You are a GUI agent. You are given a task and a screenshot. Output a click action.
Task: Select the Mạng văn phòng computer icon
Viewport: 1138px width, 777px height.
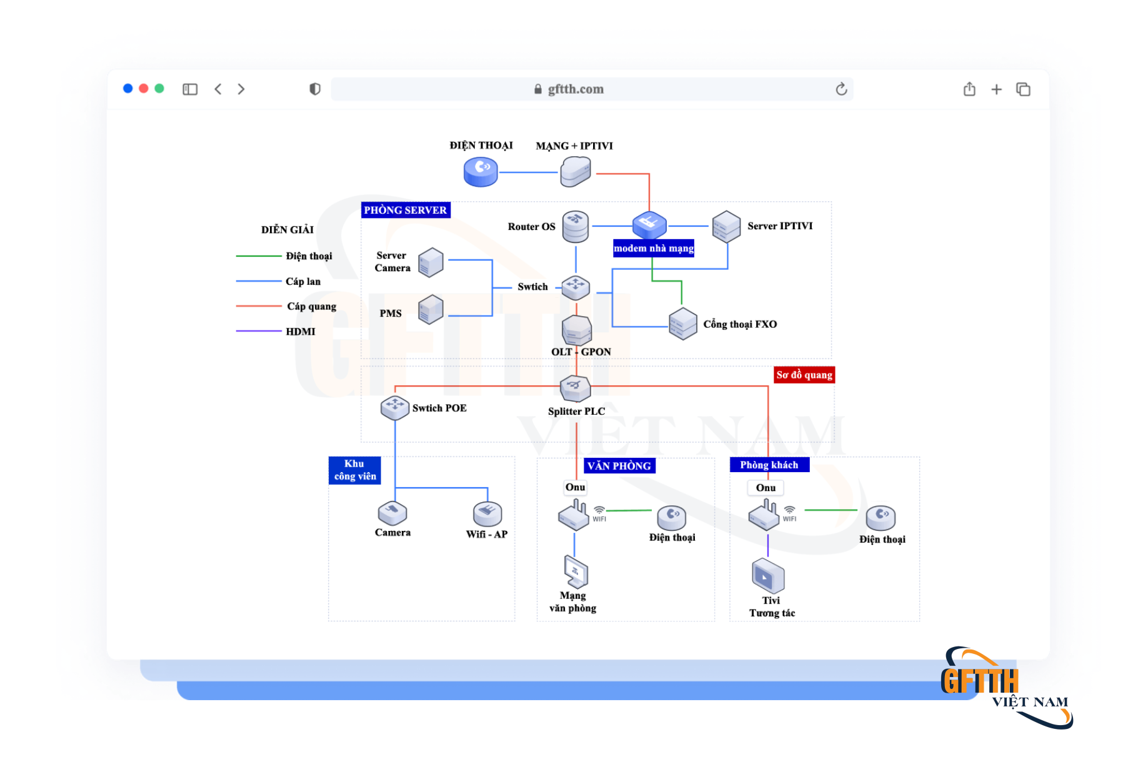576,572
